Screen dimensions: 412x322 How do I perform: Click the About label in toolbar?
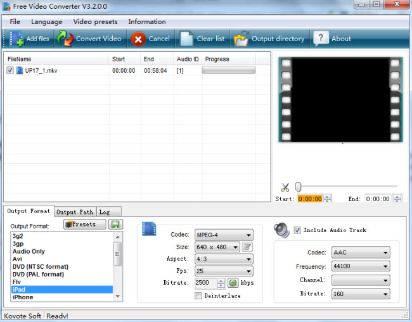point(341,39)
